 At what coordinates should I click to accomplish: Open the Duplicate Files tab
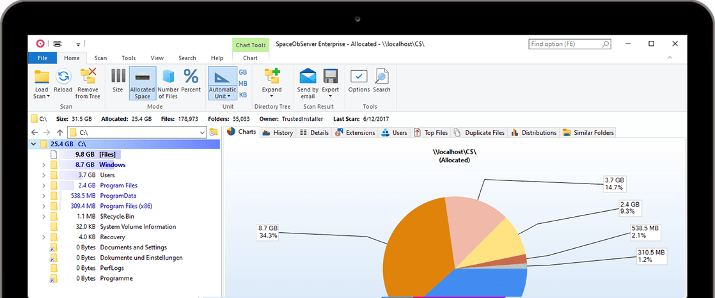479,132
